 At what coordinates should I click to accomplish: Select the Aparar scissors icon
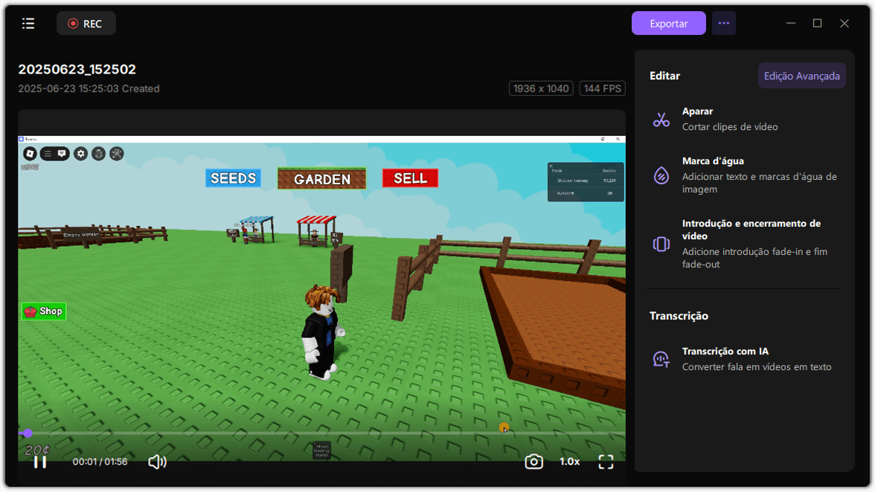pos(661,119)
